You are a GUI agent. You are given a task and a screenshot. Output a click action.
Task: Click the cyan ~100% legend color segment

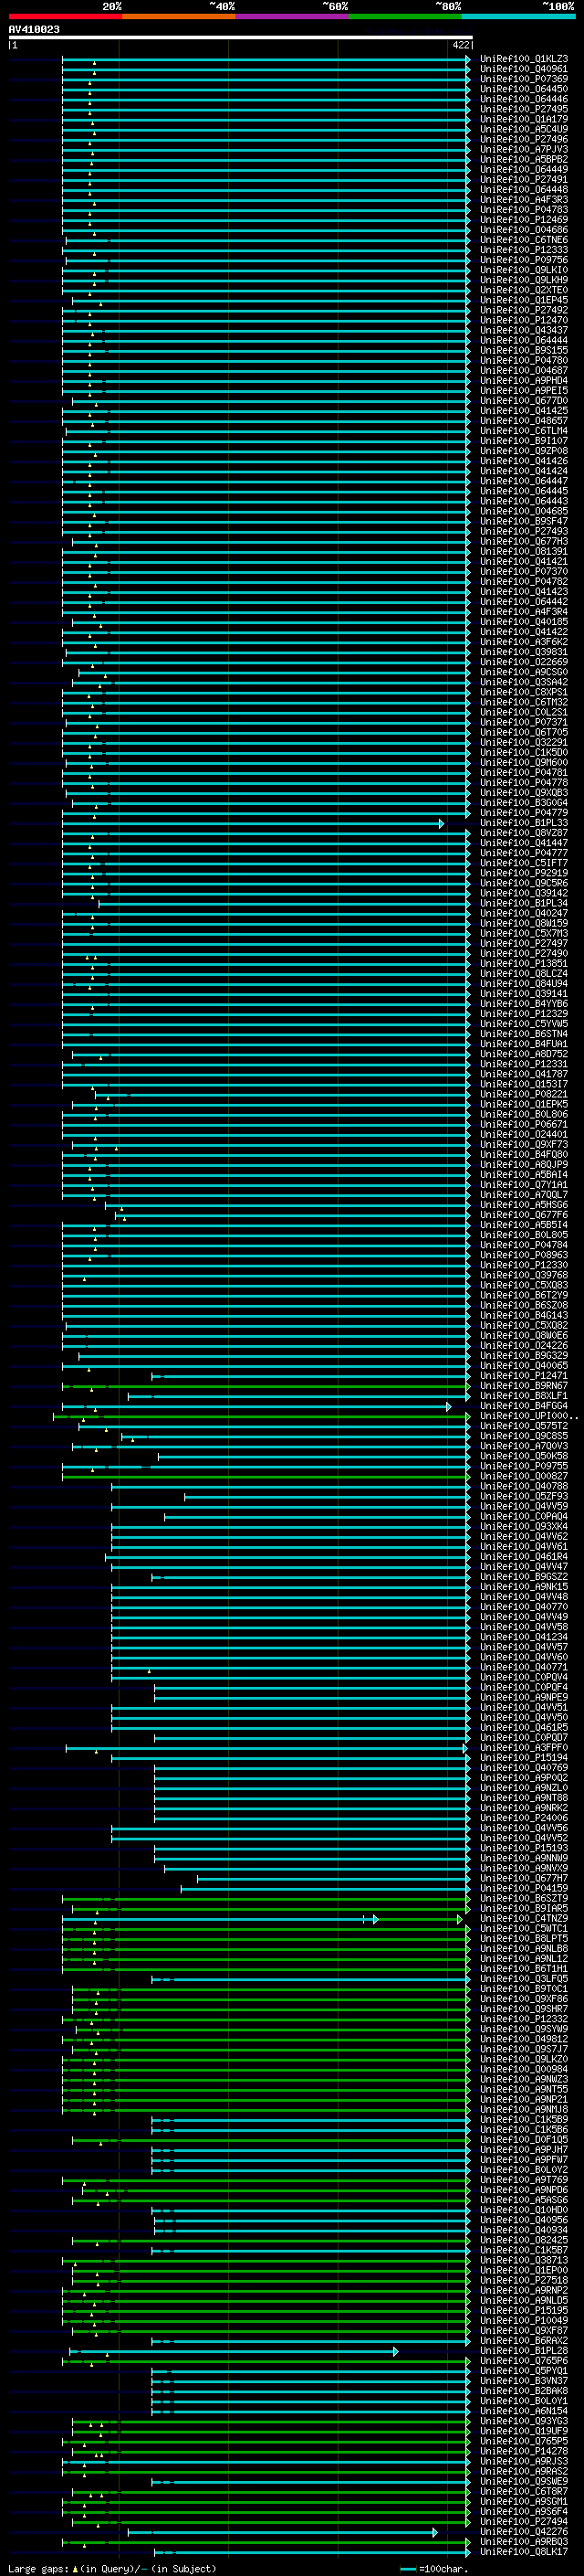point(518,17)
